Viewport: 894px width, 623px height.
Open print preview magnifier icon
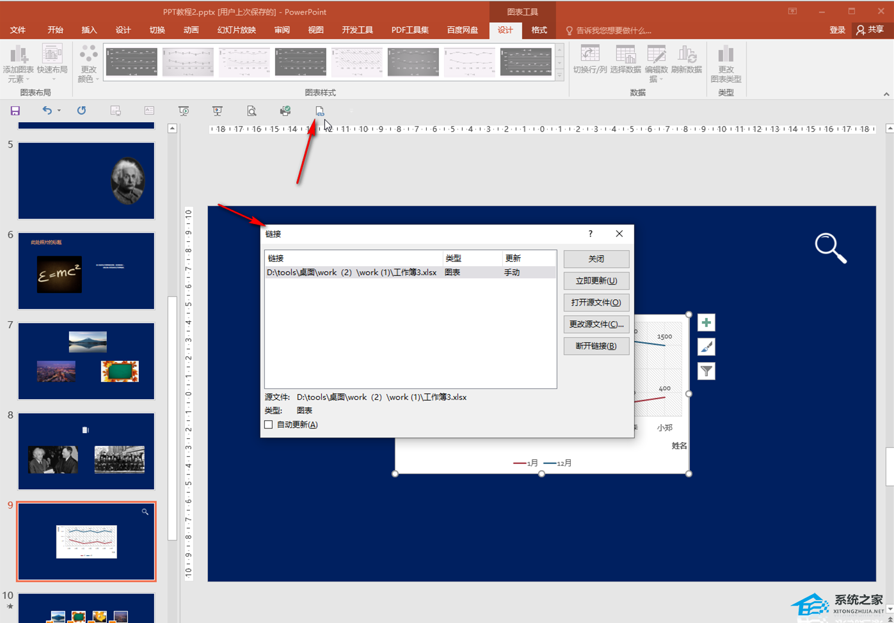click(251, 111)
